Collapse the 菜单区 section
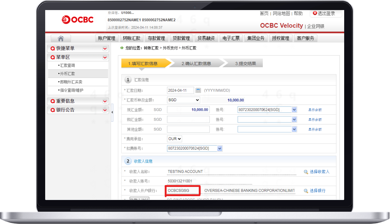Viewport: 390px width, 224px height. pos(105,57)
